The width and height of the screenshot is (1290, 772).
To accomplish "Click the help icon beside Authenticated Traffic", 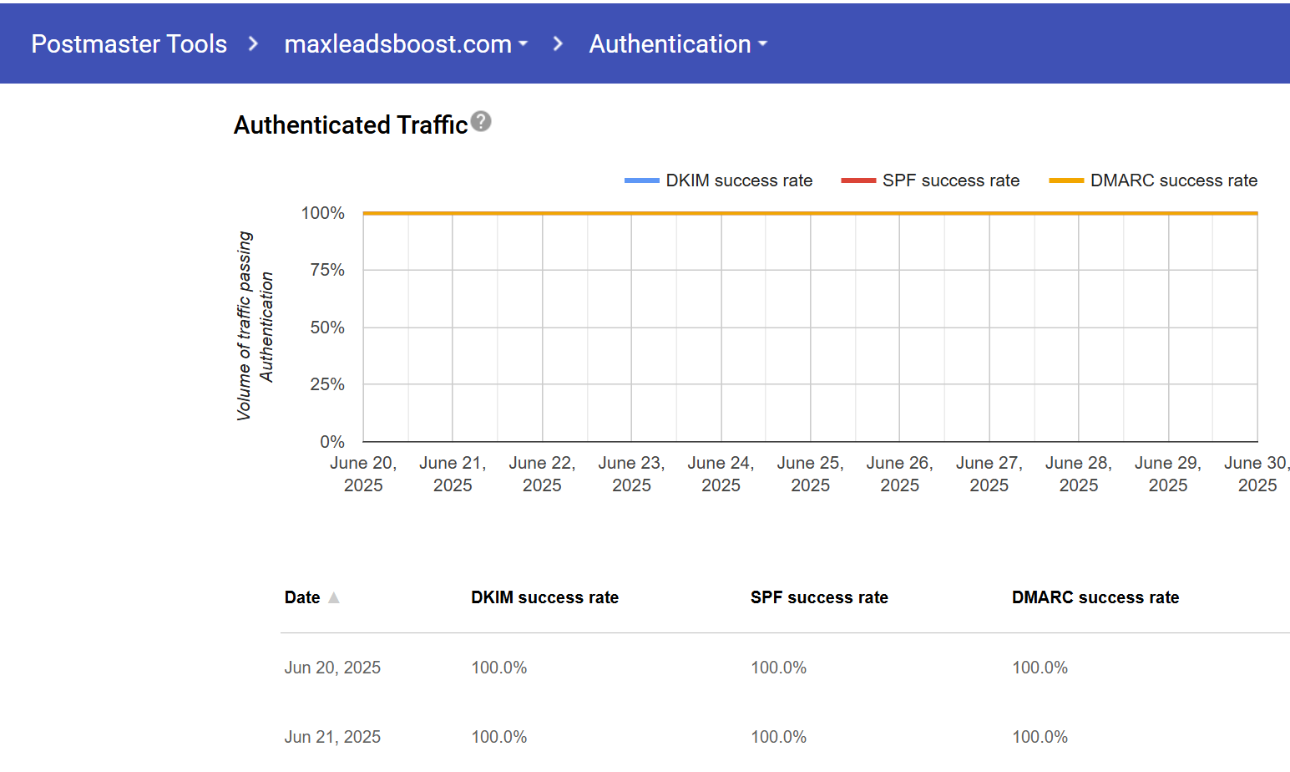I will click(481, 122).
